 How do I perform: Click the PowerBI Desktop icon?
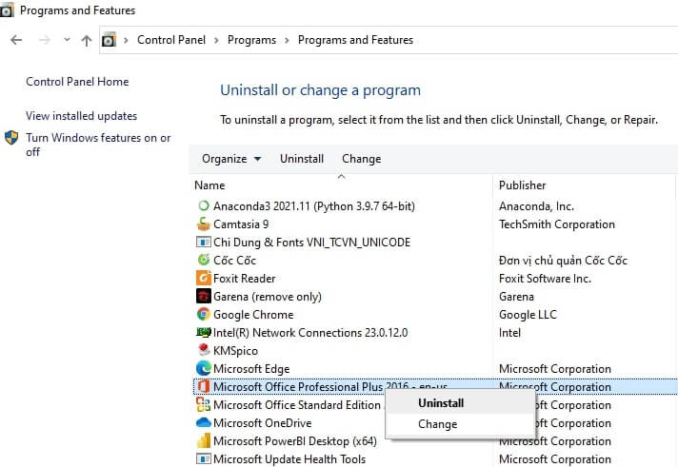(x=203, y=440)
